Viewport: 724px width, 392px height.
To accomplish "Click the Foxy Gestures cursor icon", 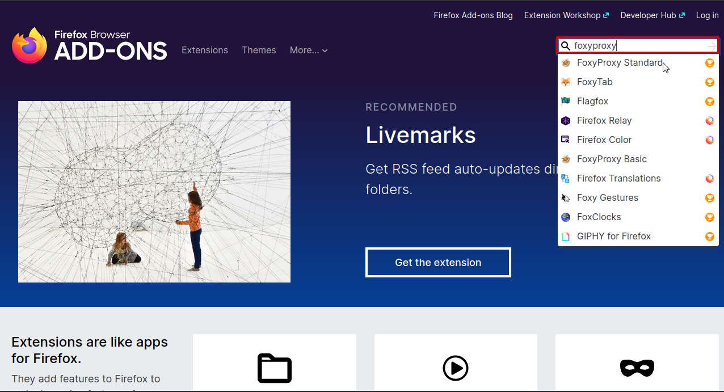I will 566,198.
